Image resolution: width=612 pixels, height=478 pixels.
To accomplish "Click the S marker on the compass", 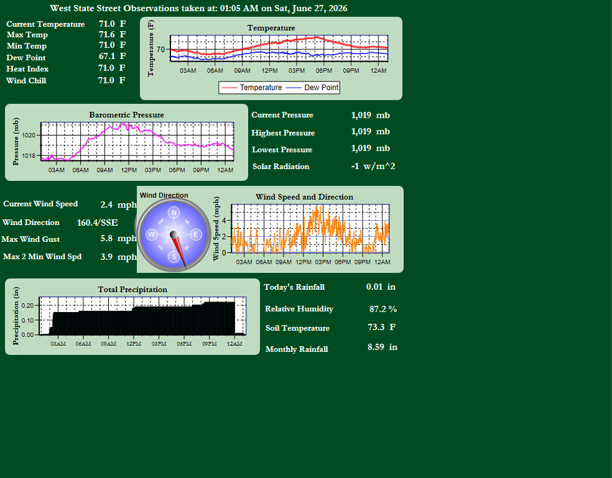I will tap(174, 257).
